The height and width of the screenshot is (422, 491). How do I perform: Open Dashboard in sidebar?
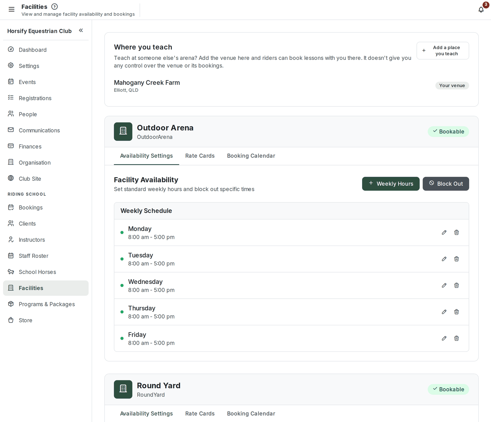[46, 50]
